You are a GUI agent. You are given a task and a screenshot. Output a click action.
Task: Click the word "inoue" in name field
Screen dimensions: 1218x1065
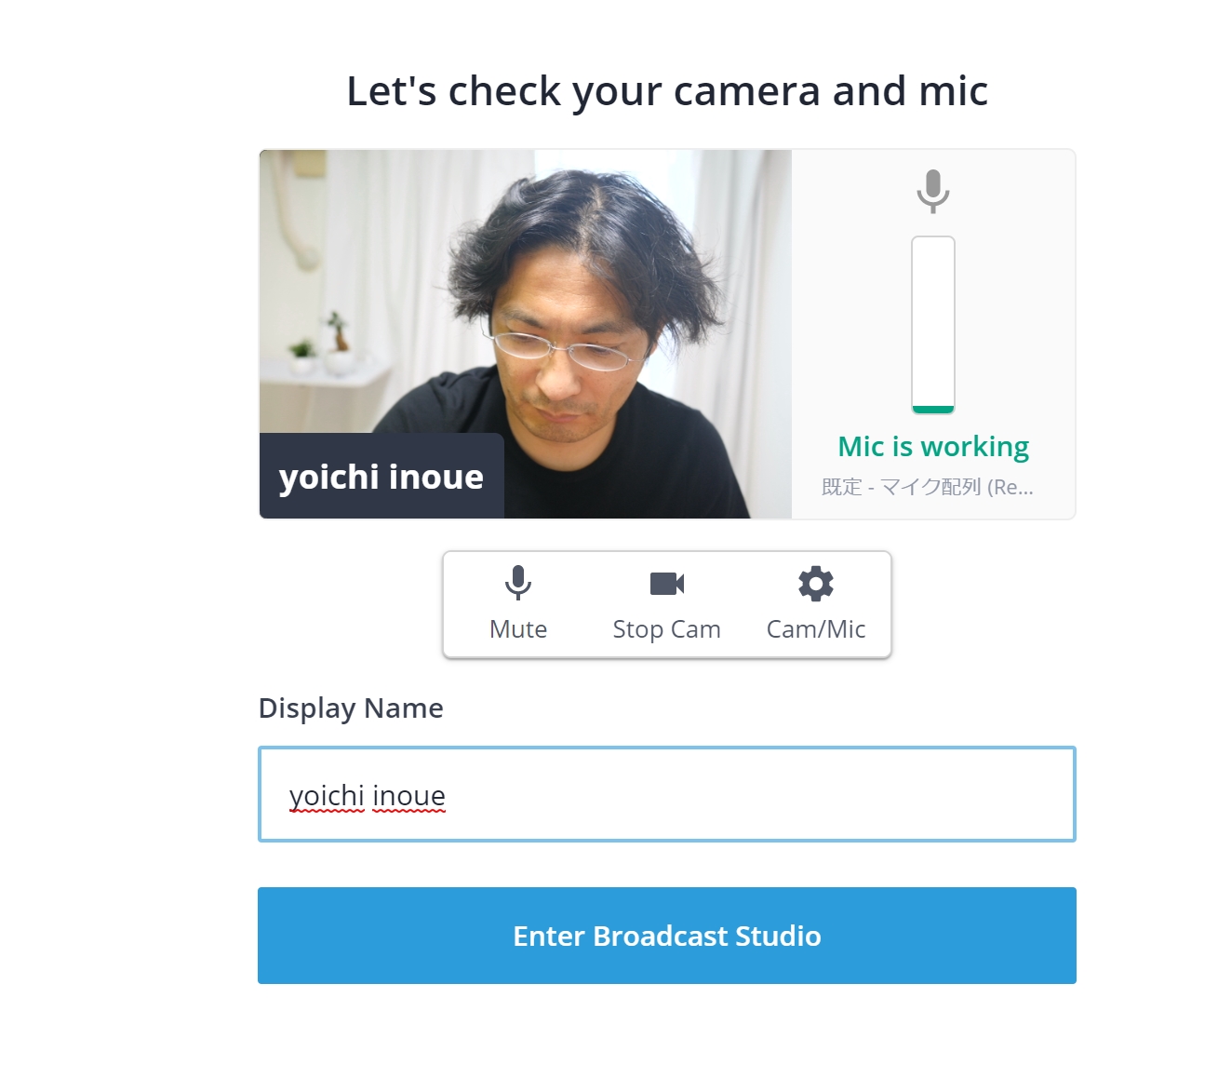coord(408,796)
